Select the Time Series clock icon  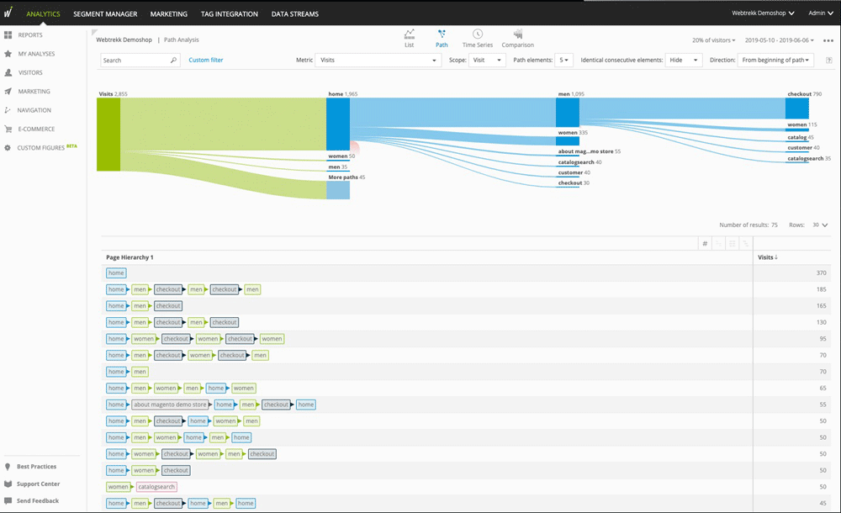(477, 34)
